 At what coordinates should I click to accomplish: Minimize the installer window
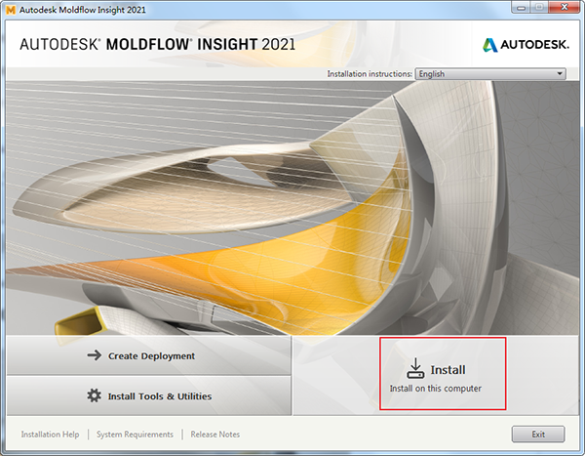pos(522,7)
